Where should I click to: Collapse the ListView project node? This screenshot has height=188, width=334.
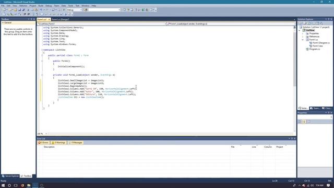(x=300, y=30)
